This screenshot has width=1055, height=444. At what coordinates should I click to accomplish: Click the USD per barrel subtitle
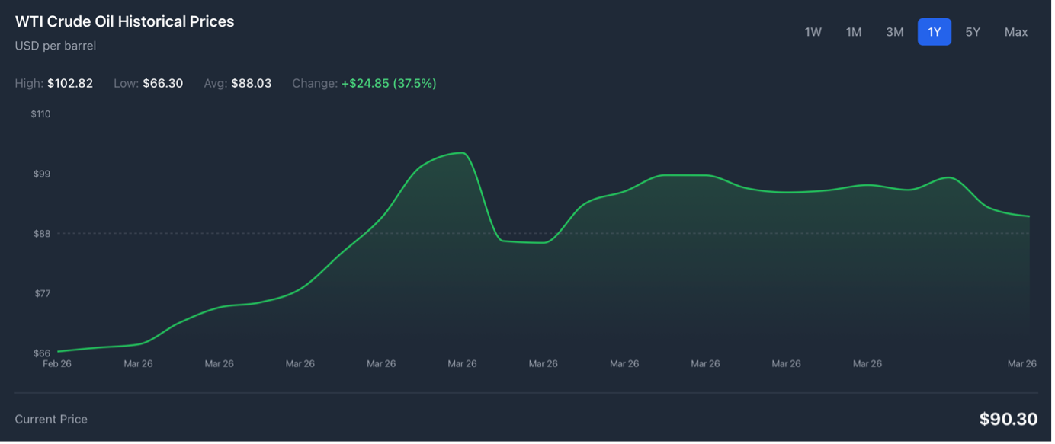coord(55,46)
